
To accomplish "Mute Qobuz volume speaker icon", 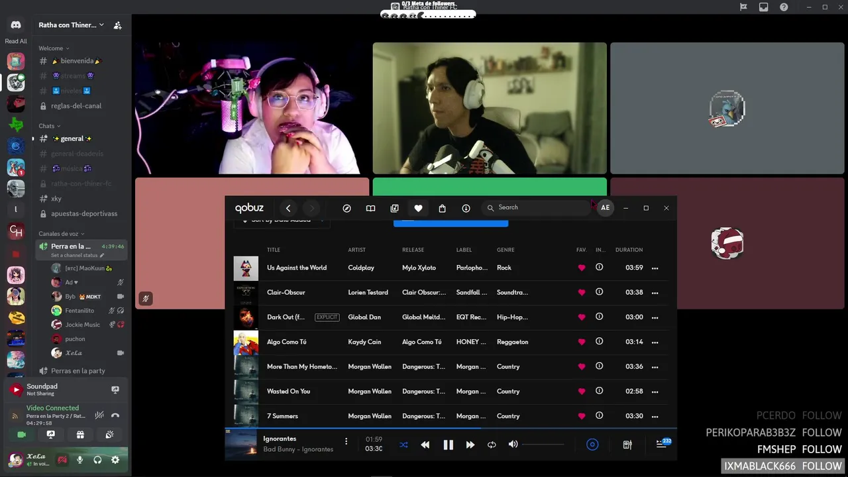I will tap(513, 444).
